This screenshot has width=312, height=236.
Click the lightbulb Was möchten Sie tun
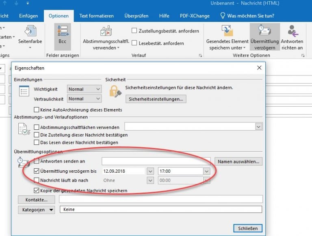point(223,16)
